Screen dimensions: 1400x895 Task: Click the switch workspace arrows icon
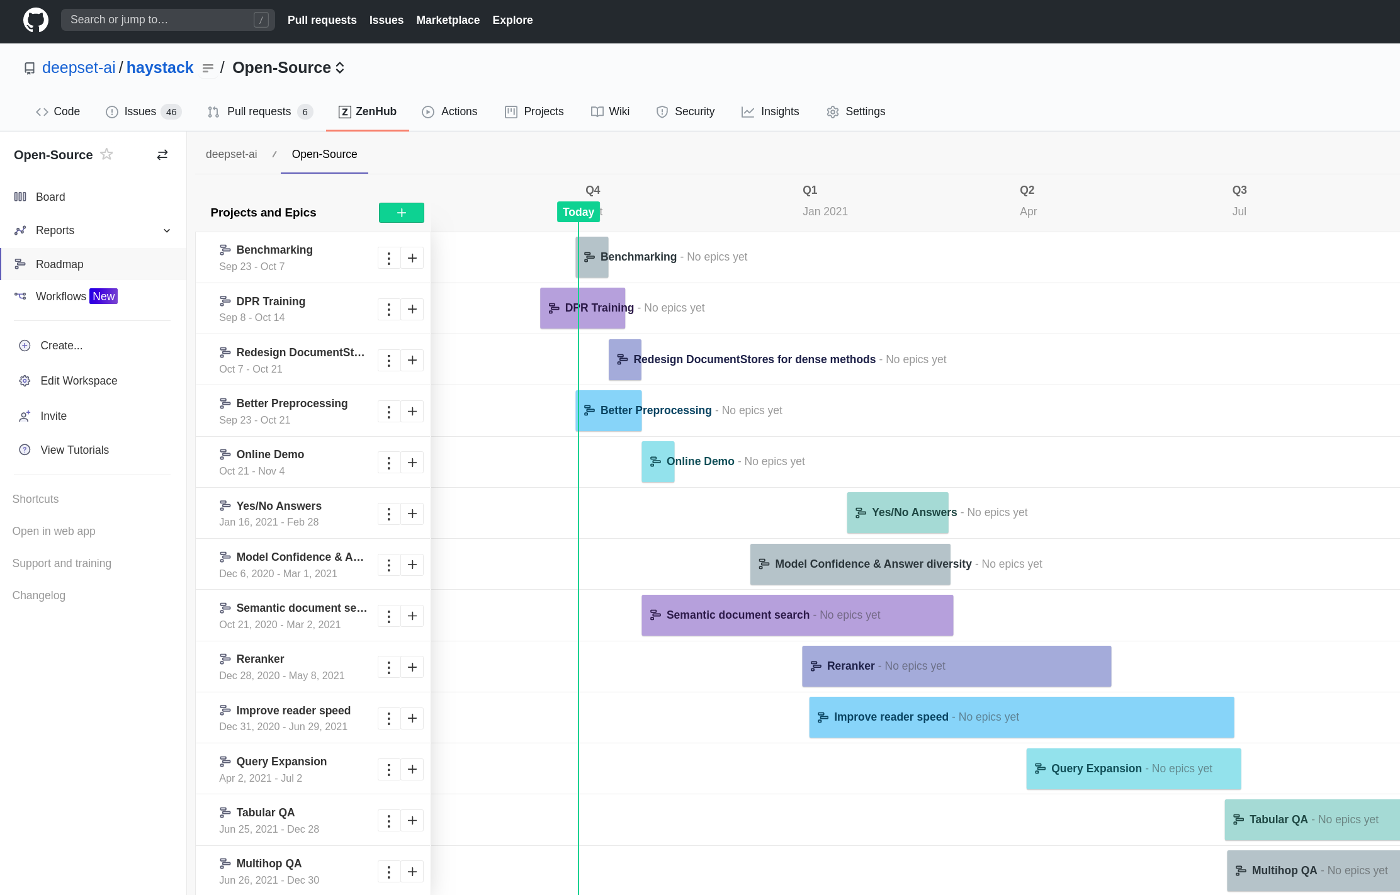162,155
